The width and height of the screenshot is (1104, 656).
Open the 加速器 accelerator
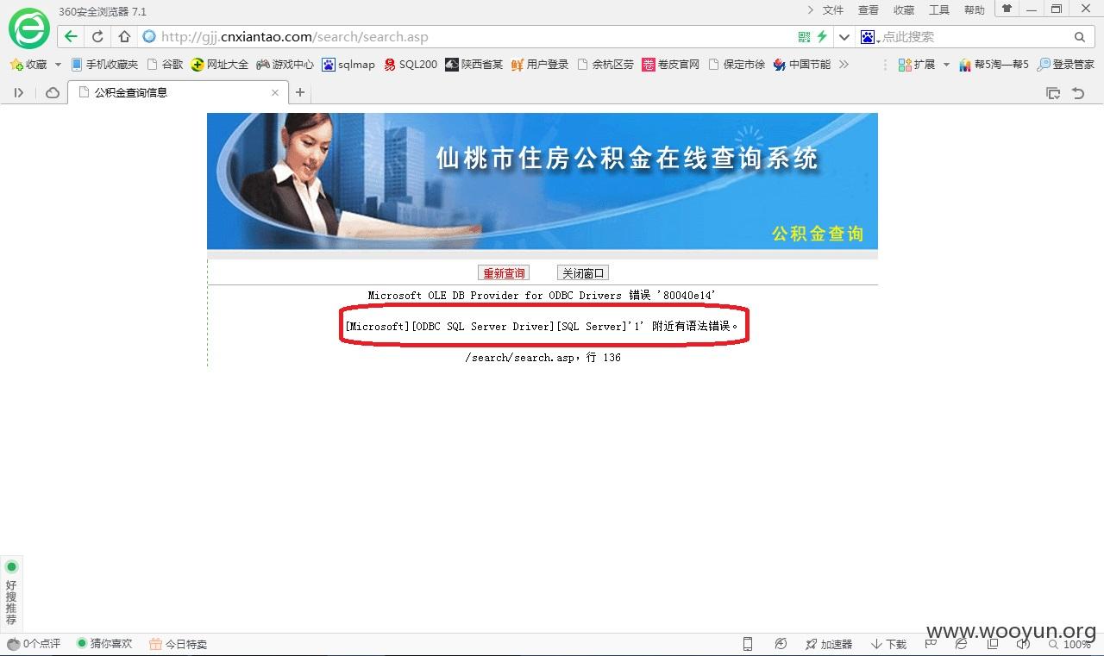[829, 644]
